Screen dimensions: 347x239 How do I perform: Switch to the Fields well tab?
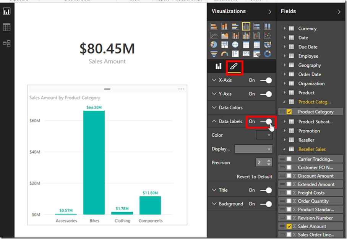(219, 66)
